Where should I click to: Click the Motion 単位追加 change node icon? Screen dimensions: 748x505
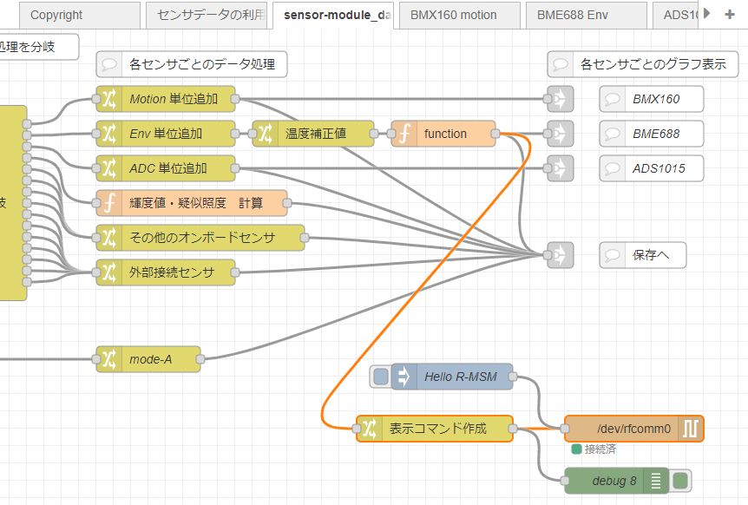[x=108, y=99]
